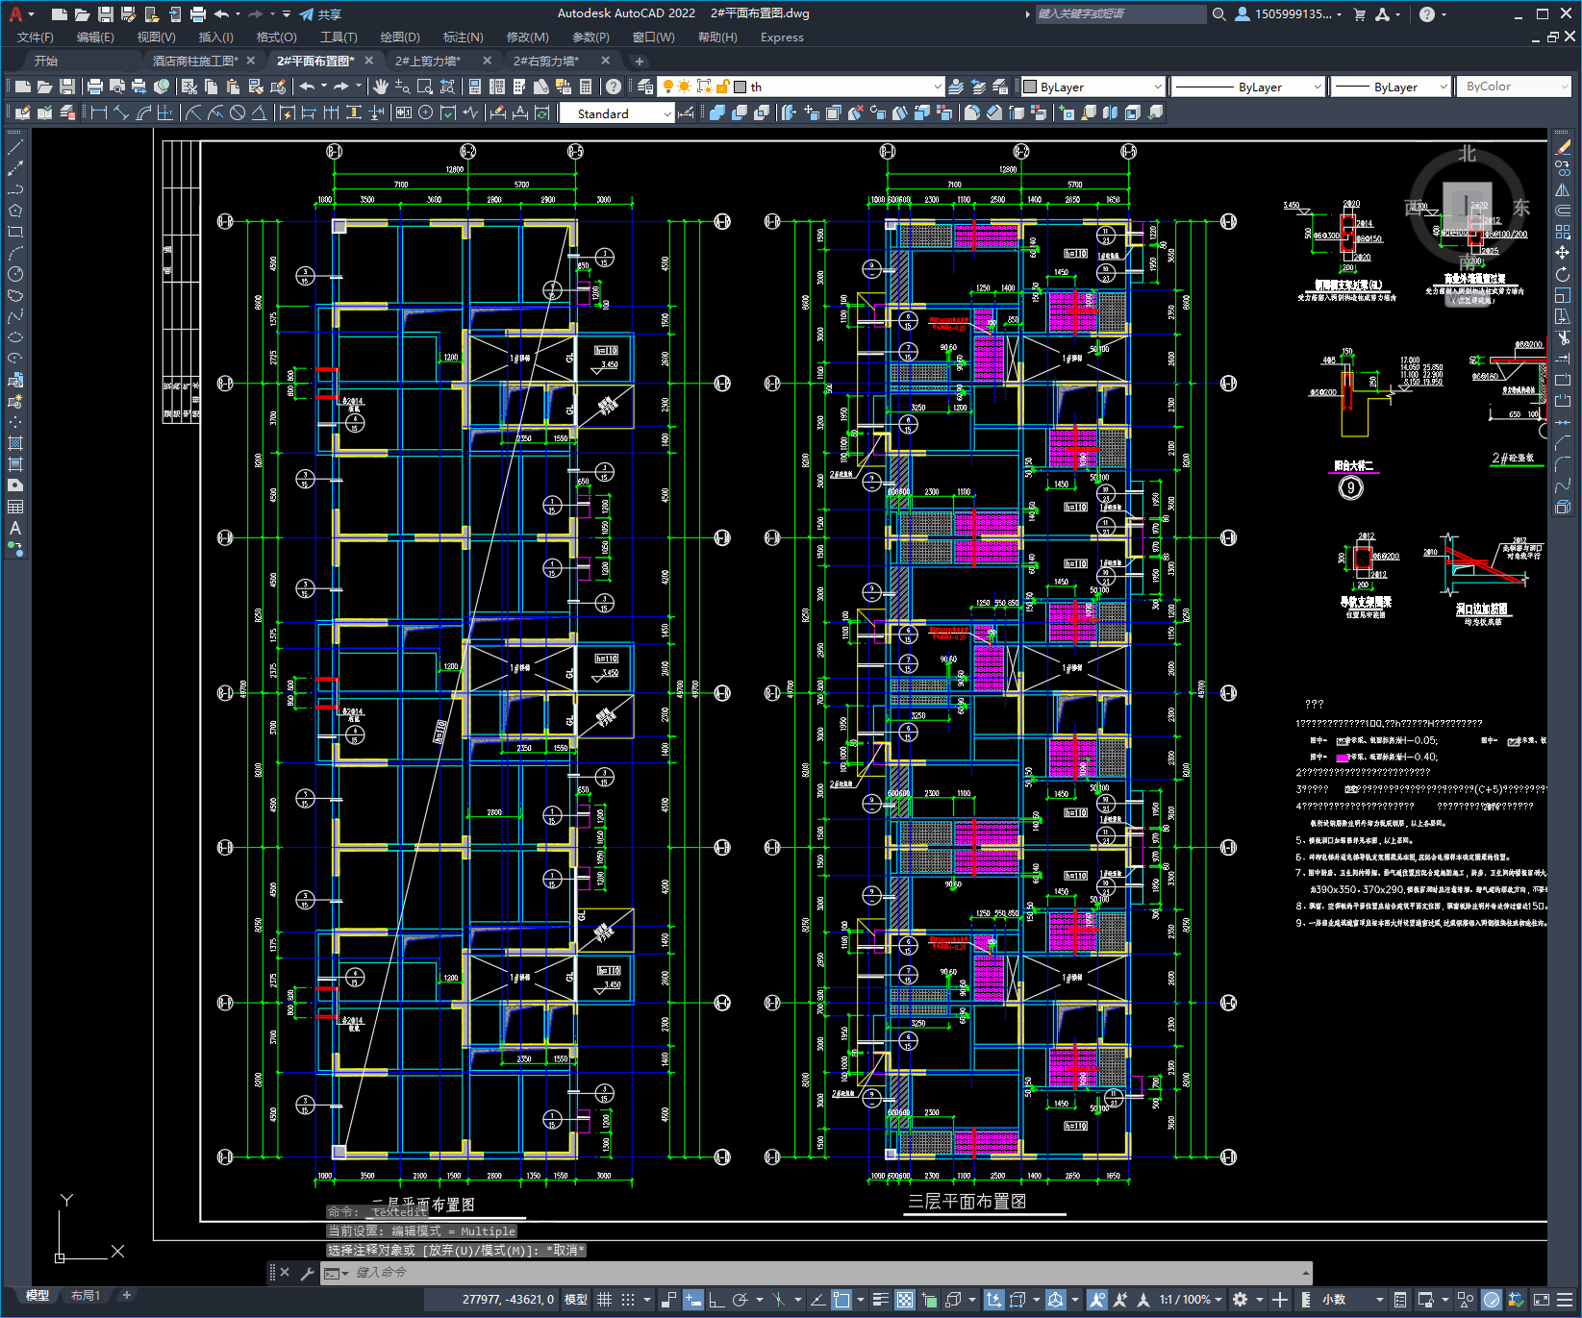1582x1318 pixels.
Task: Toggle Clean Screen mode
Action: tap(1541, 1300)
